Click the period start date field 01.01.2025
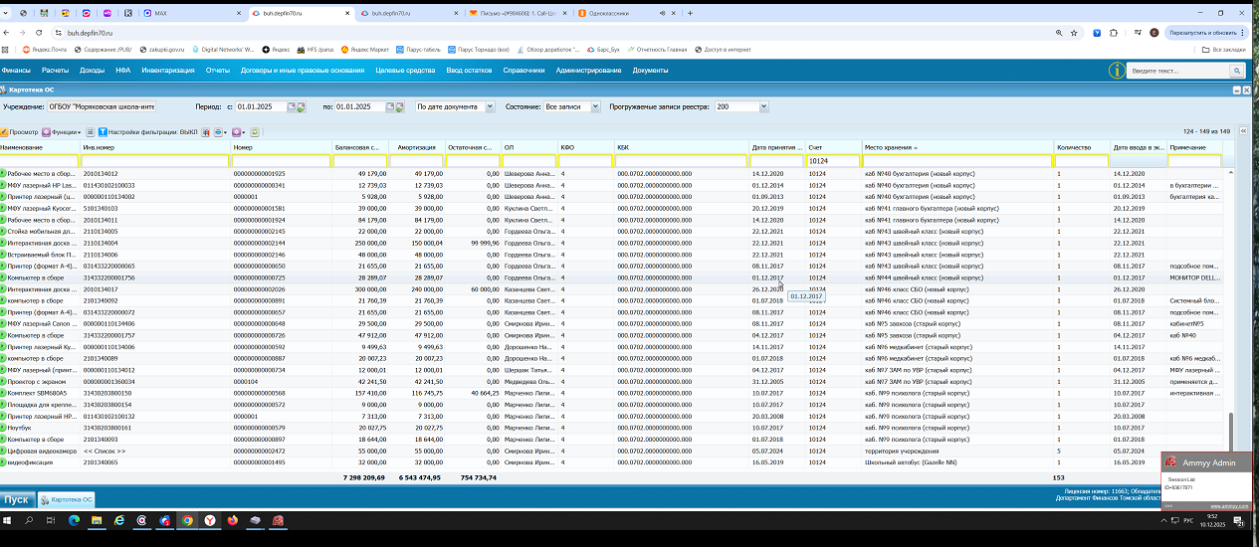 tap(260, 106)
